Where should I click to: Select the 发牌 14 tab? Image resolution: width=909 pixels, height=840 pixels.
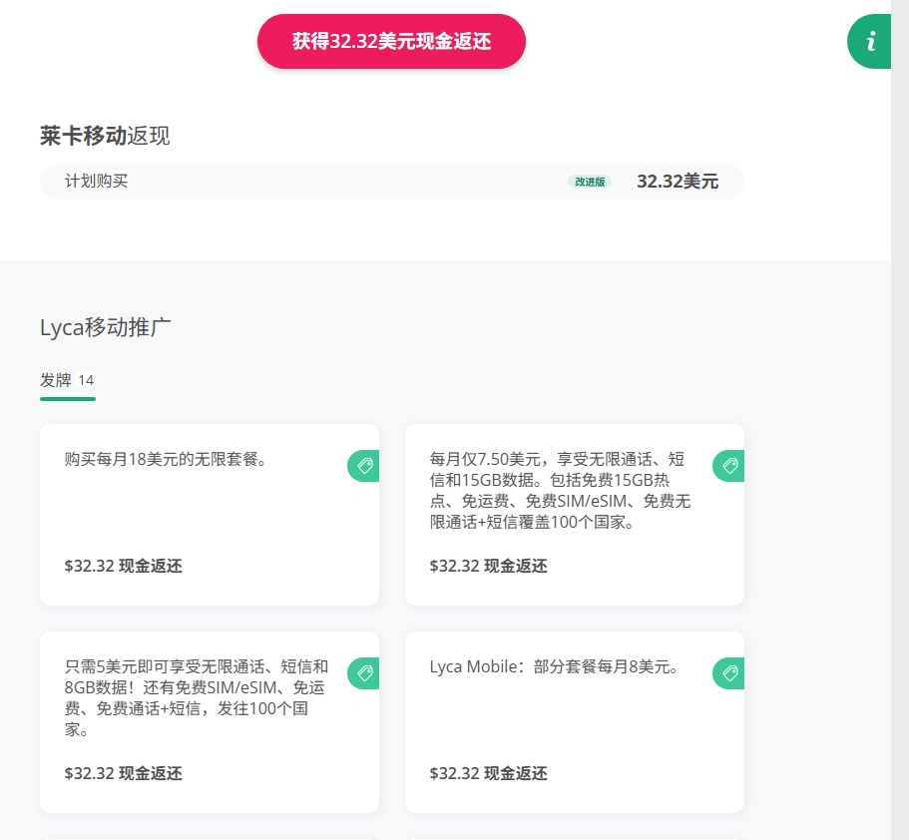pyautogui.click(x=67, y=384)
